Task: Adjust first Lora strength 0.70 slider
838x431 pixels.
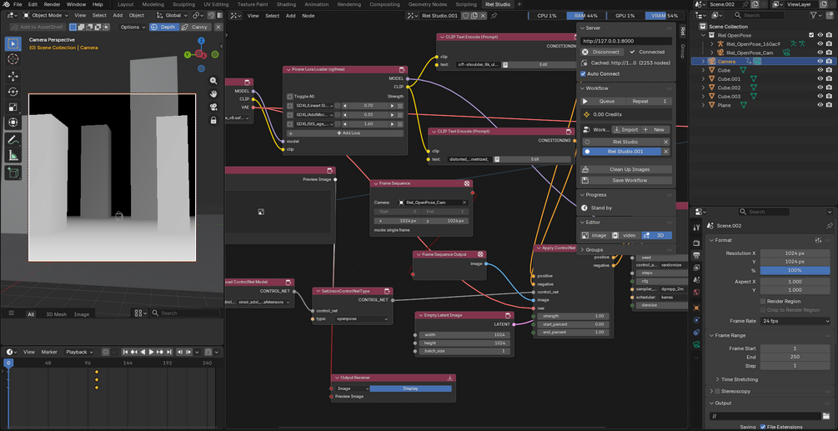Action: click(369, 106)
